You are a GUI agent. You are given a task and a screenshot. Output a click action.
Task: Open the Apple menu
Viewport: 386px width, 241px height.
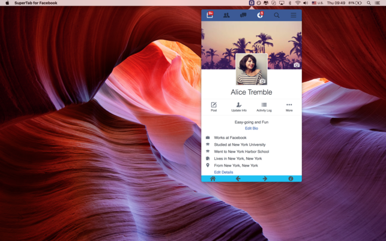point(7,3)
